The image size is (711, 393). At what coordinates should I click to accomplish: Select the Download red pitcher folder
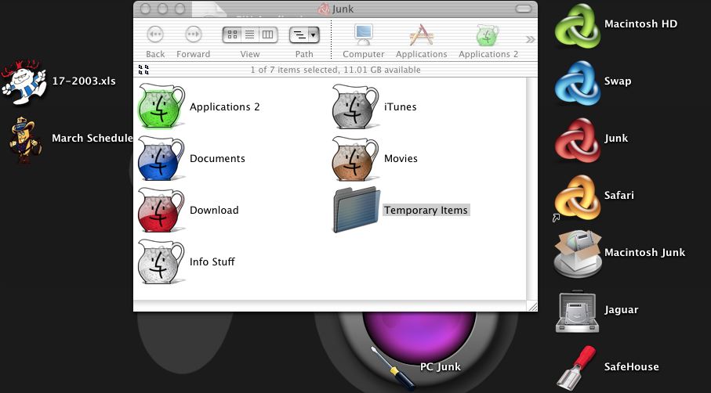161,210
